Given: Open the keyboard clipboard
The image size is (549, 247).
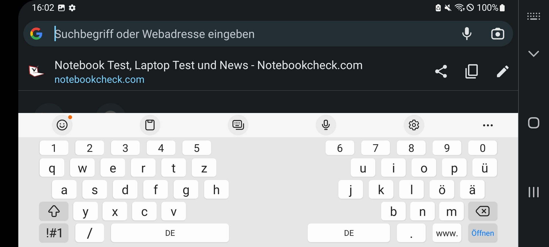Looking at the screenshot, I should tap(150, 125).
